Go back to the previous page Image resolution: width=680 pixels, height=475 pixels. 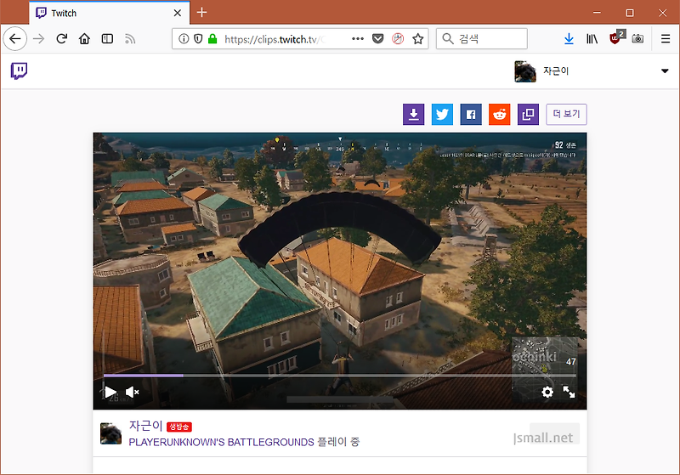pyautogui.click(x=15, y=39)
